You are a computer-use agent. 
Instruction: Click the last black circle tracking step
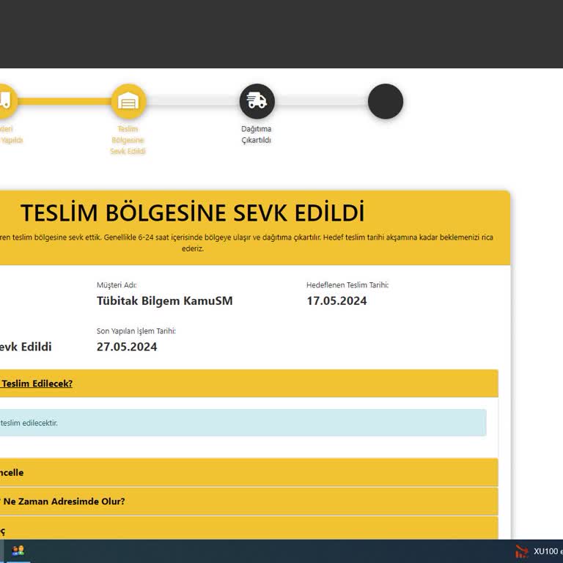pyautogui.click(x=386, y=101)
